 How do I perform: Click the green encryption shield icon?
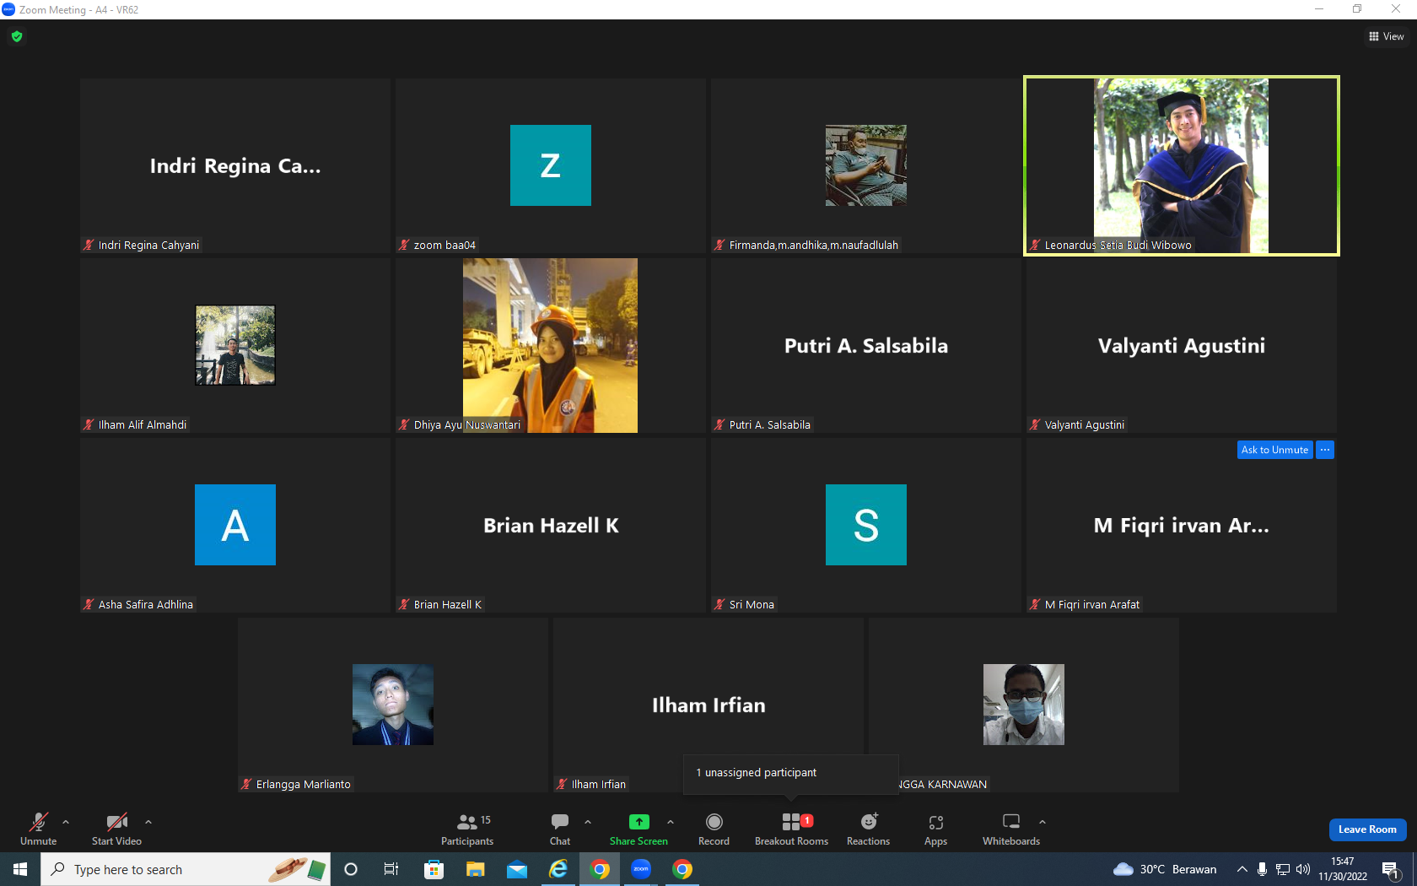coord(17,36)
